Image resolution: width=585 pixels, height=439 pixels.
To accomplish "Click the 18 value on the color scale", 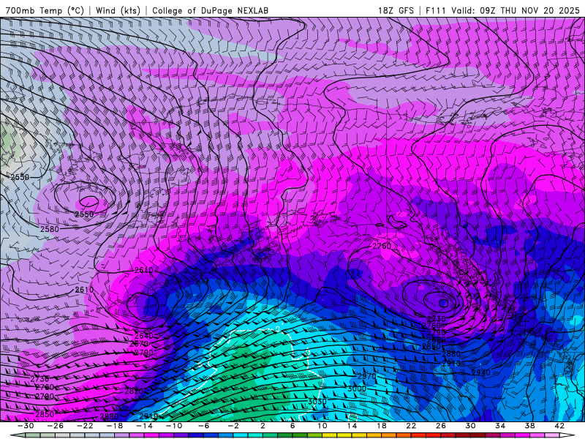I will click(x=382, y=426).
